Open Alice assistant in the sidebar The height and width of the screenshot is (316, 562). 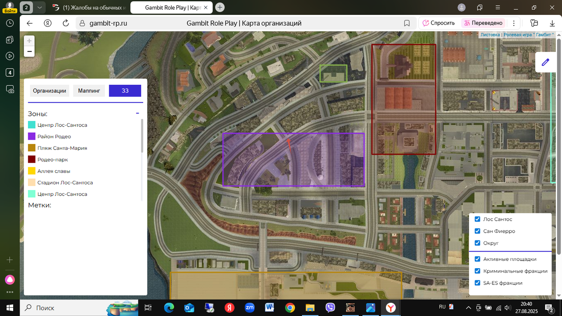pos(10,280)
